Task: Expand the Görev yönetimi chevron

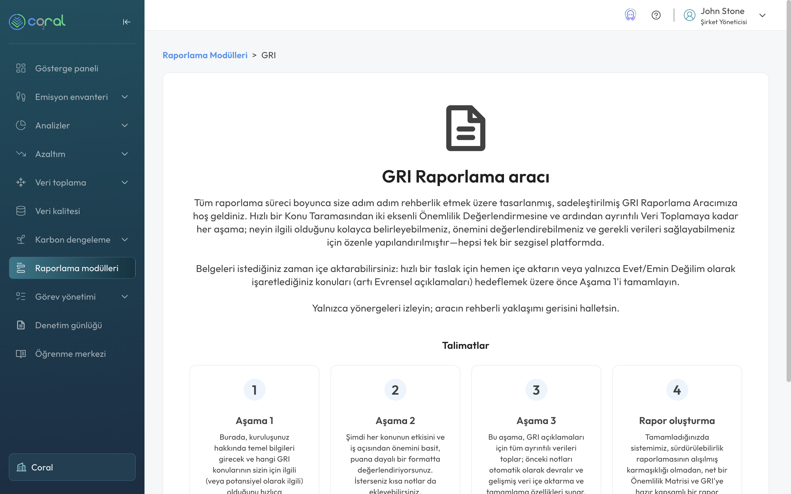Action: [124, 297]
